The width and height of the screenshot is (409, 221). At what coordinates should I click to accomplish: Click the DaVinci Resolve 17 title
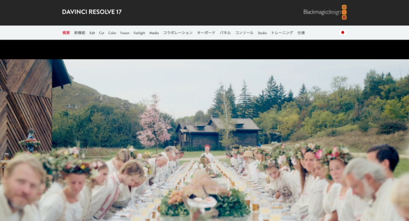(92, 12)
